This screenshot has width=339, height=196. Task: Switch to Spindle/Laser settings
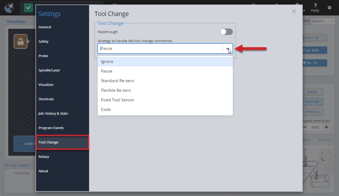[x=49, y=70]
